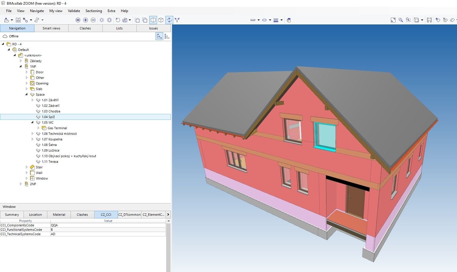Click the undo arrow toolbar icon
457x272 pixels.
(x=118, y=20)
